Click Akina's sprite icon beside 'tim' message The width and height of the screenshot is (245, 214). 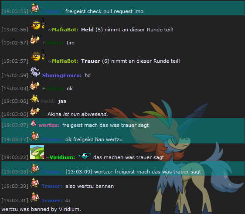35,40
